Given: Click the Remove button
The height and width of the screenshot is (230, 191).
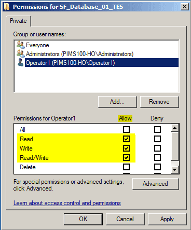Looking at the screenshot, I should (159, 102).
